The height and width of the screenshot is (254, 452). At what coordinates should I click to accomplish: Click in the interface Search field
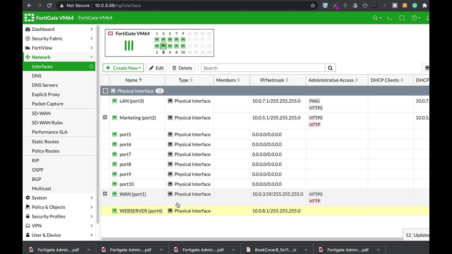coord(263,68)
